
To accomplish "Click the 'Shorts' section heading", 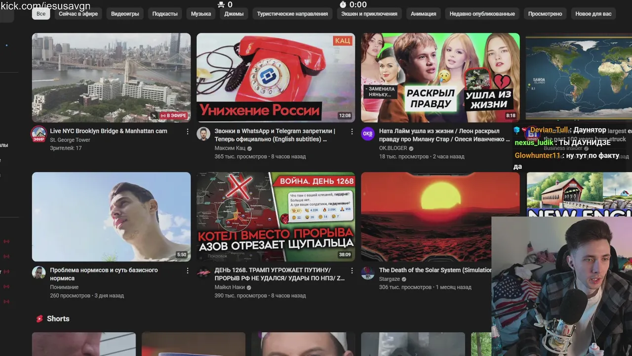I will pyautogui.click(x=58, y=319).
